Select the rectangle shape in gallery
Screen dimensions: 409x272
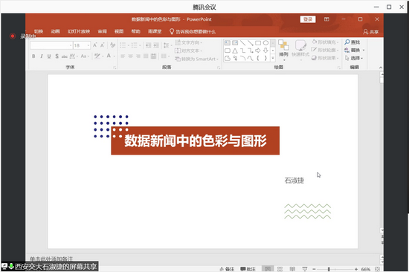point(258,43)
